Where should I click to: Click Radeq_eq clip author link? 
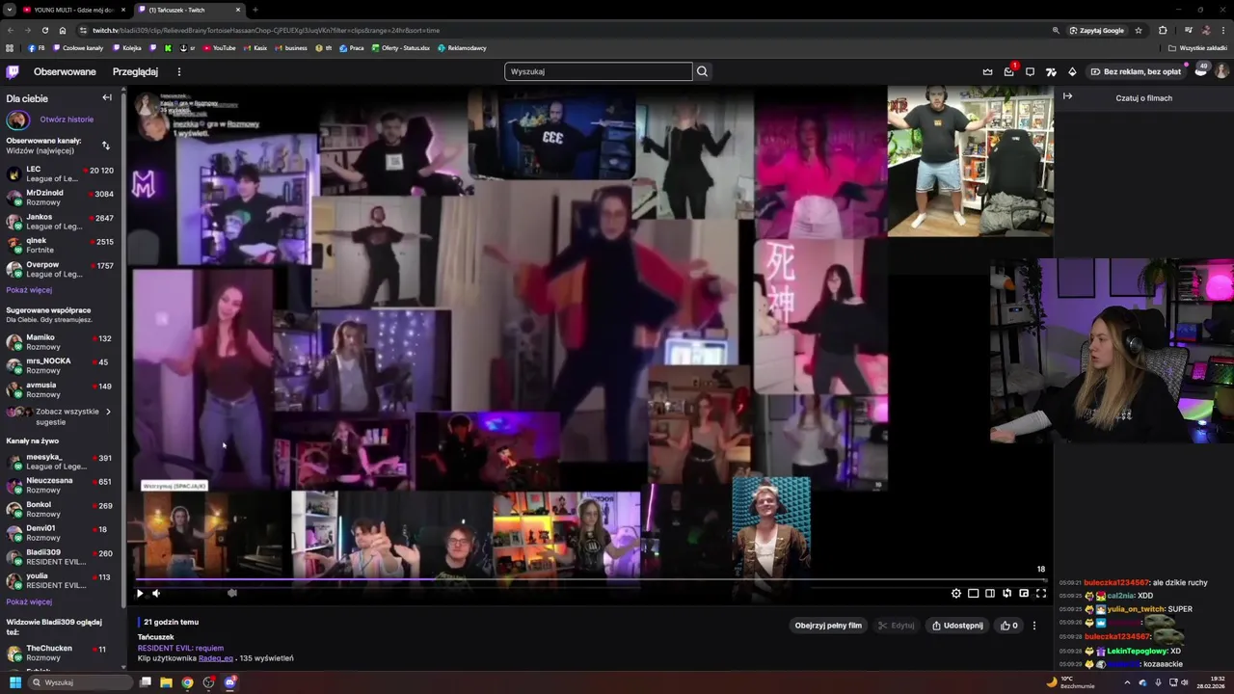(216, 658)
